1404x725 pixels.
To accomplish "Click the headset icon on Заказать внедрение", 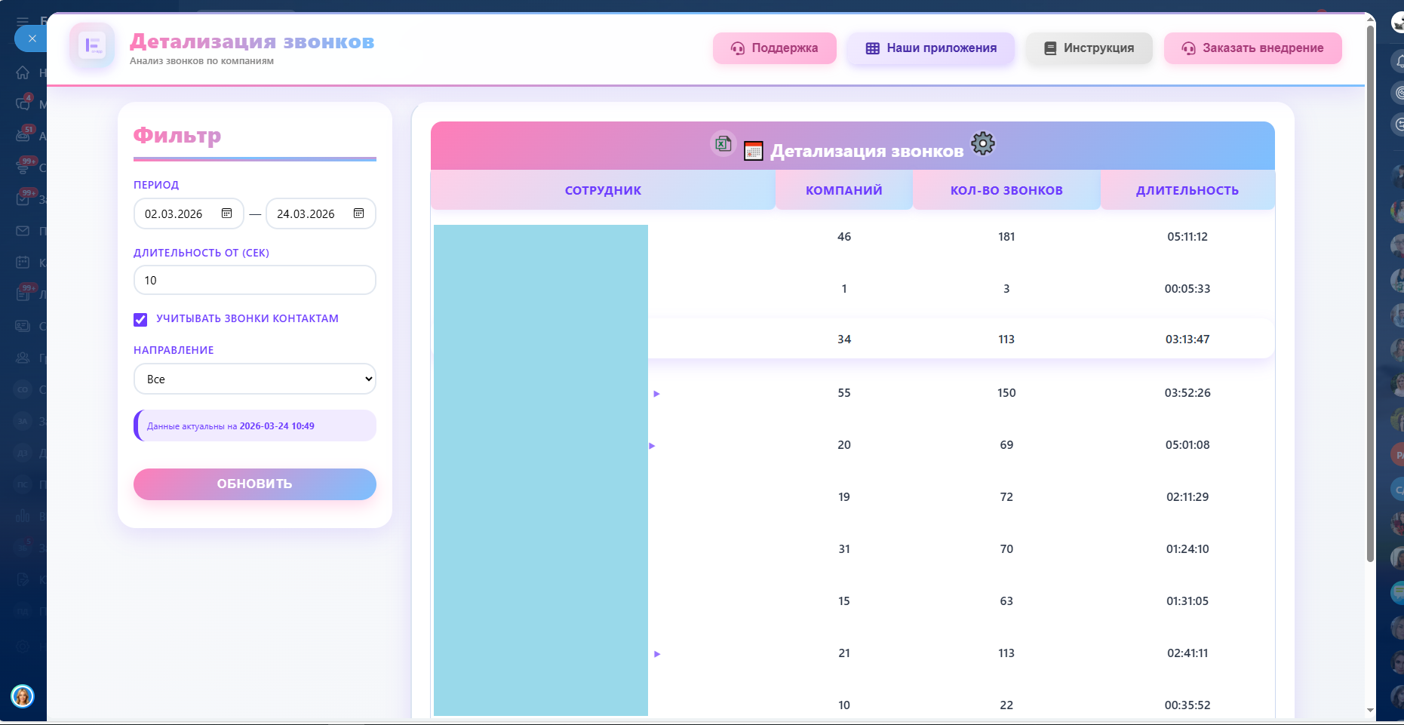I will [x=1188, y=48].
